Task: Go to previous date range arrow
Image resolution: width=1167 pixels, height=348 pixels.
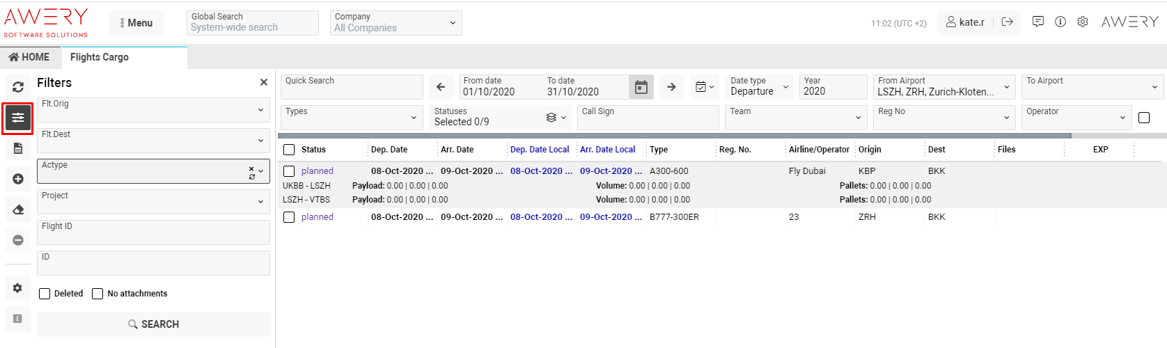Action: (441, 87)
